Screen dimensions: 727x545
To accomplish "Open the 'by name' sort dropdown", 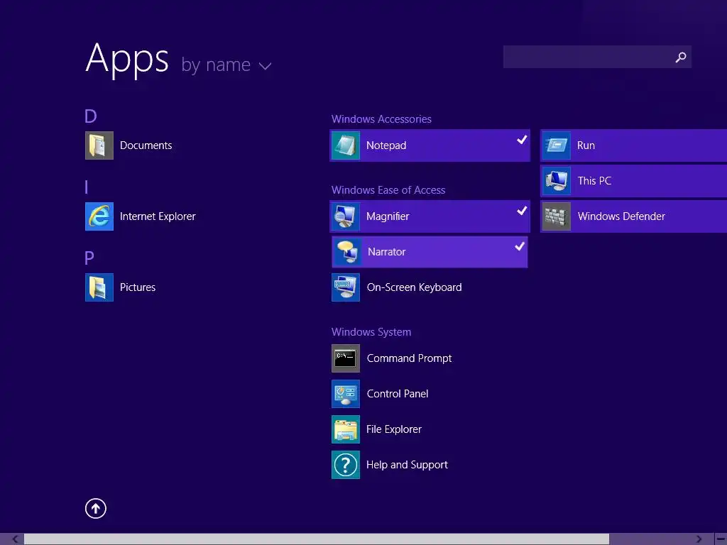I will pyautogui.click(x=226, y=65).
